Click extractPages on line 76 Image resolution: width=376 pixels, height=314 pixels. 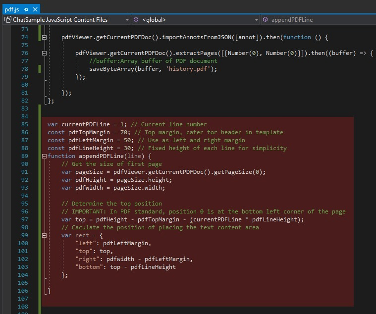pos(196,53)
